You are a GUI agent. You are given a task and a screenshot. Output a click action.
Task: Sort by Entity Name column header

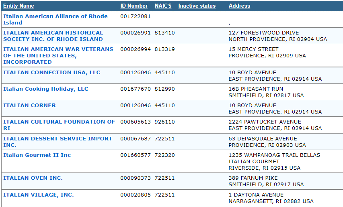18,6
